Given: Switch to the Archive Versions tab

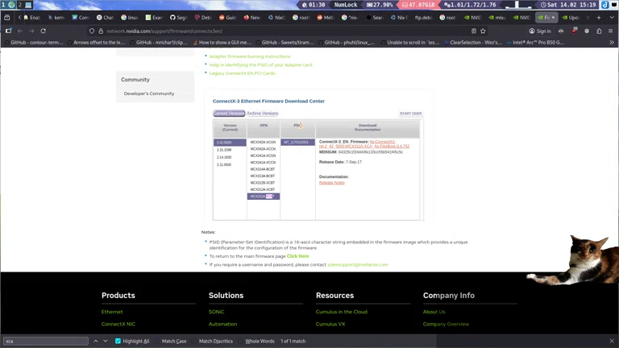Looking at the screenshot, I should coord(262,114).
